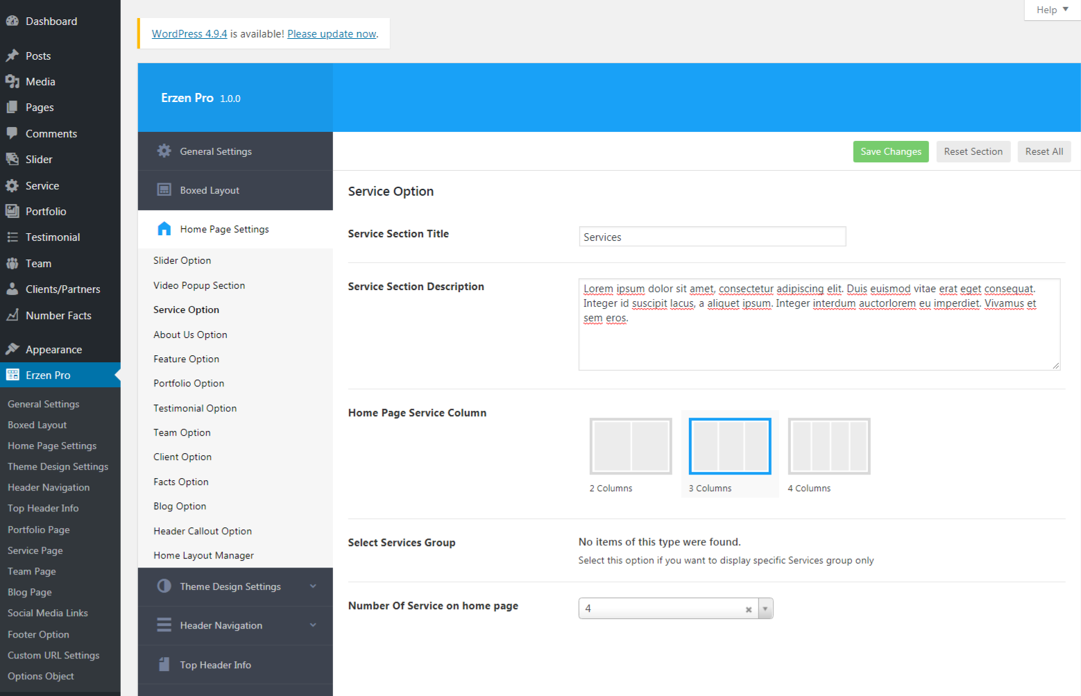1081x696 pixels.
Task: Click the Reset All button
Action: click(1044, 151)
